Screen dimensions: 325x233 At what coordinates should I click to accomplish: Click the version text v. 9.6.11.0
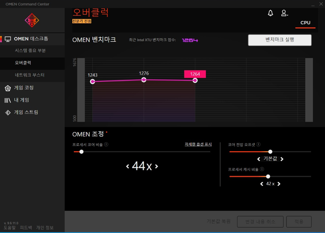[11, 223]
